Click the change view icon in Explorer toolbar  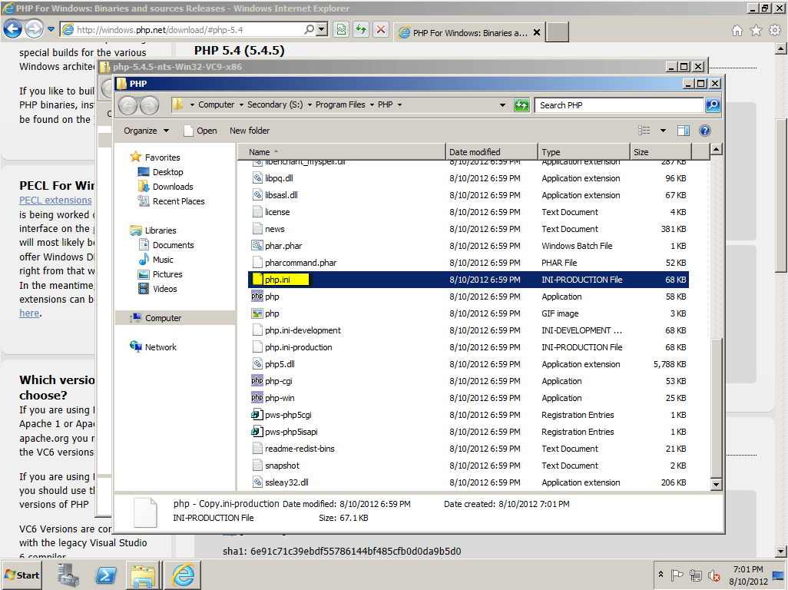pos(644,131)
